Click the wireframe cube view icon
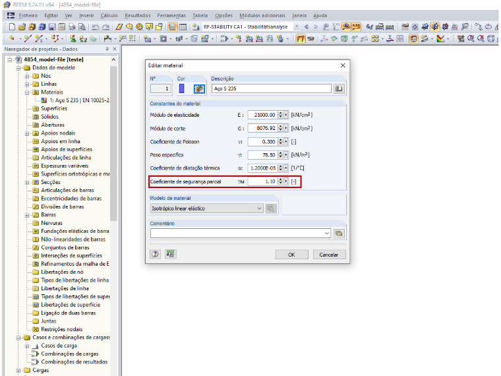 click(x=491, y=39)
